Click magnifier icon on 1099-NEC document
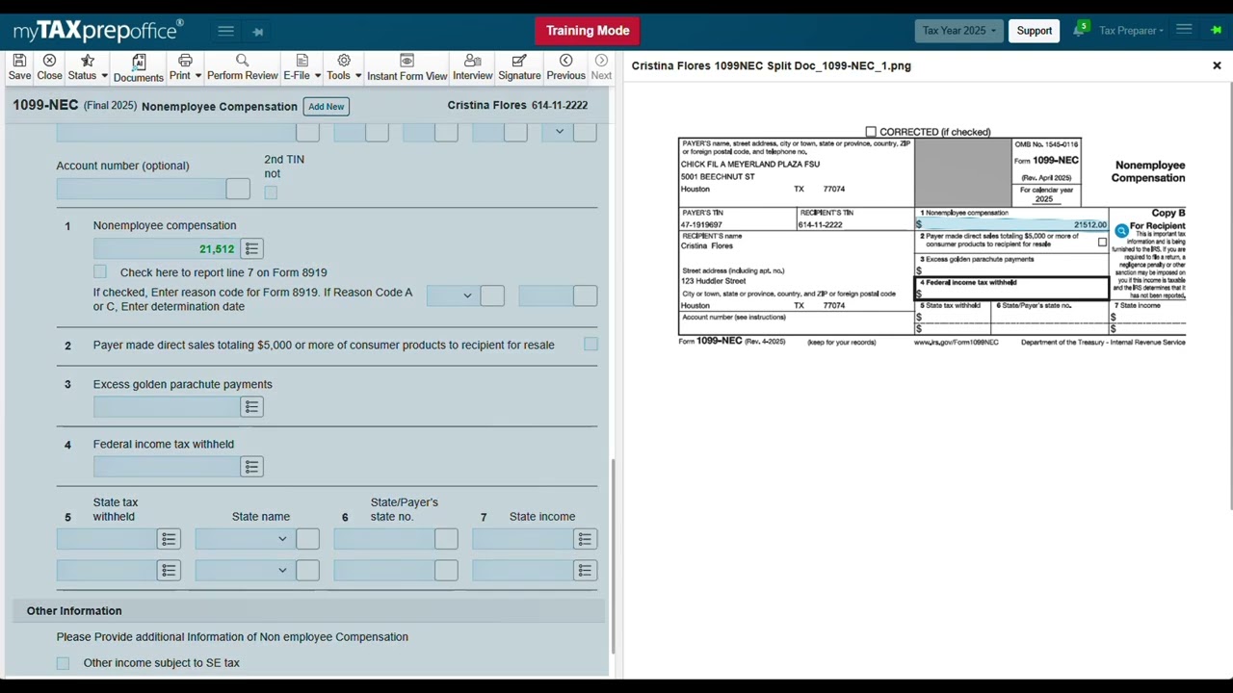 tap(1121, 231)
